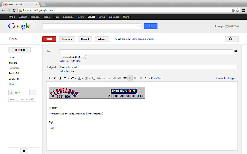The width and height of the screenshot is (247, 154).
Task: Open the new compose experience link
Action: (x=140, y=39)
